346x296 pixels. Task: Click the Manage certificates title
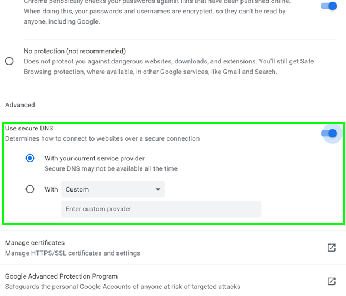coord(35,243)
